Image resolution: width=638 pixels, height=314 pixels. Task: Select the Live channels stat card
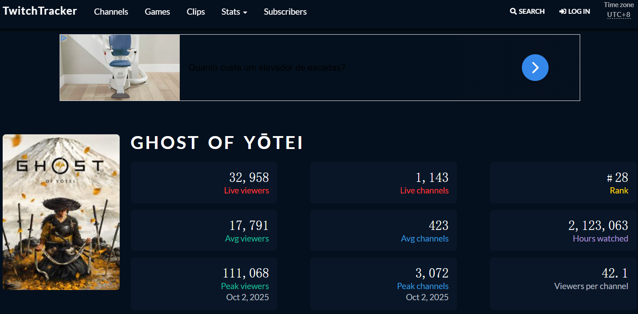(383, 183)
